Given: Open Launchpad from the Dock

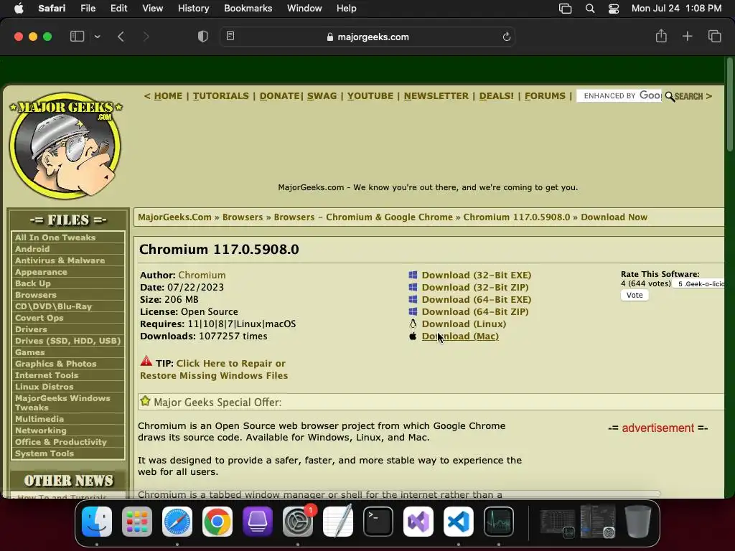Looking at the screenshot, I should coord(137,521).
